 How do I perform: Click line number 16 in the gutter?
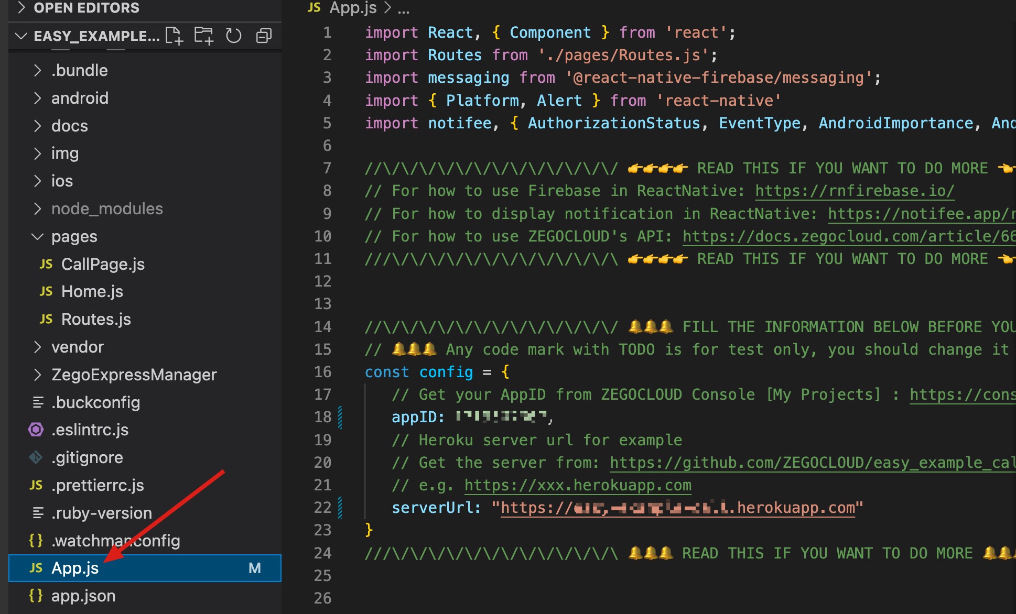coord(322,372)
